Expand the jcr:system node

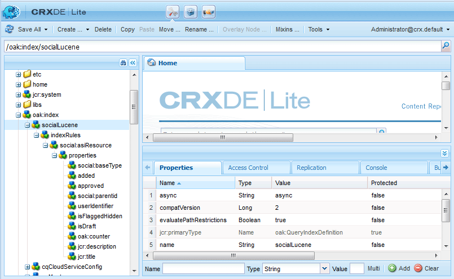pos(18,94)
